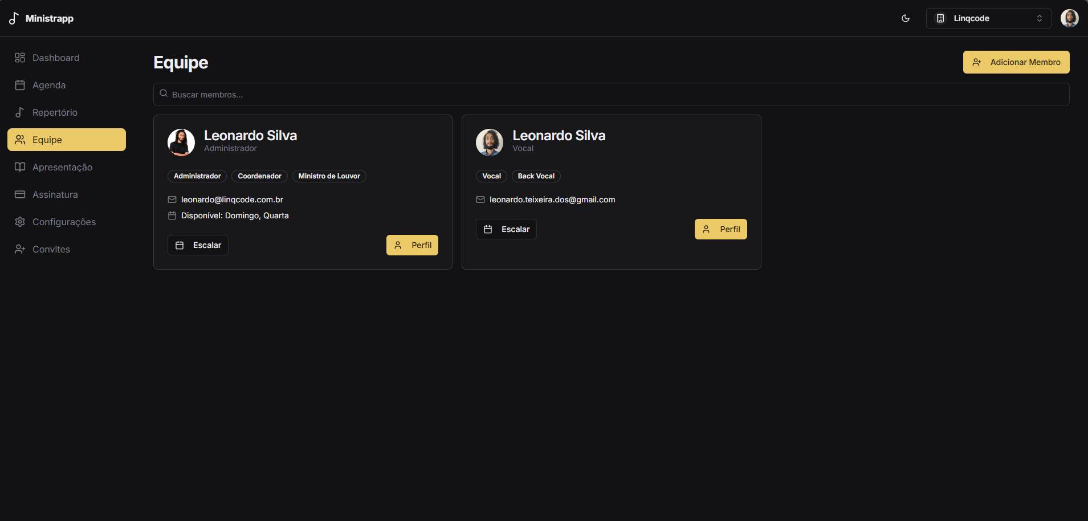Click the Convites user-plus icon

20,249
